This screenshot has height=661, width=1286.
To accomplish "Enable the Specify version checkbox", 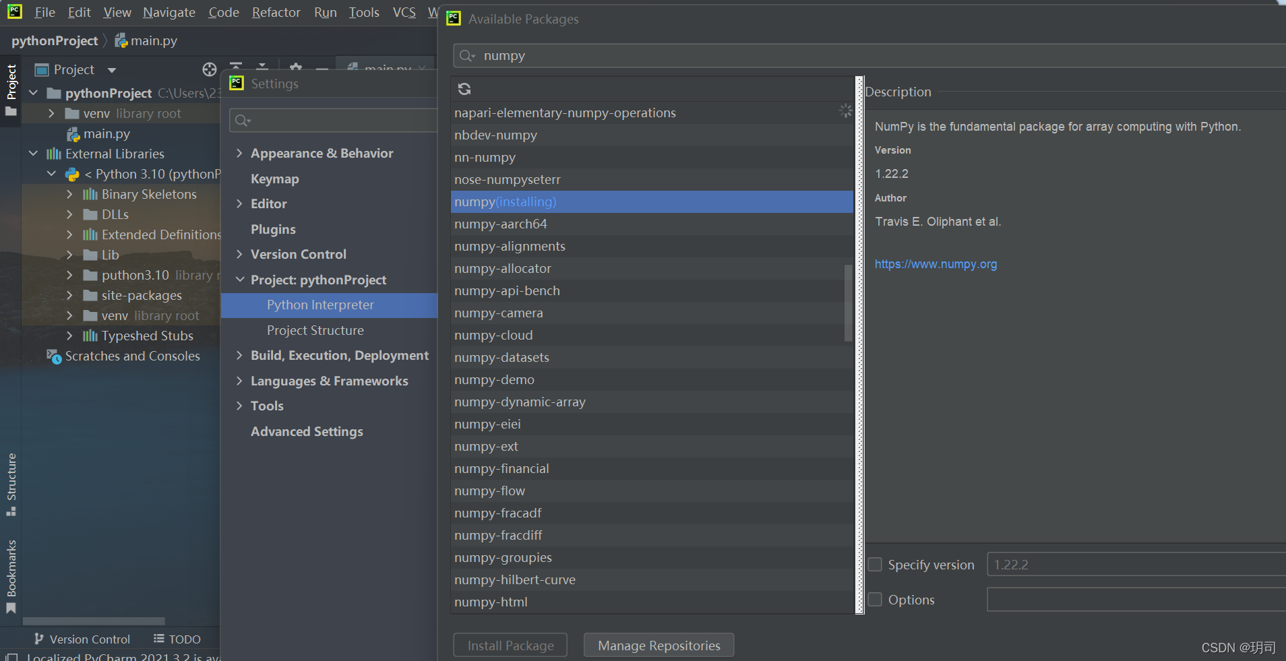I will click(875, 565).
